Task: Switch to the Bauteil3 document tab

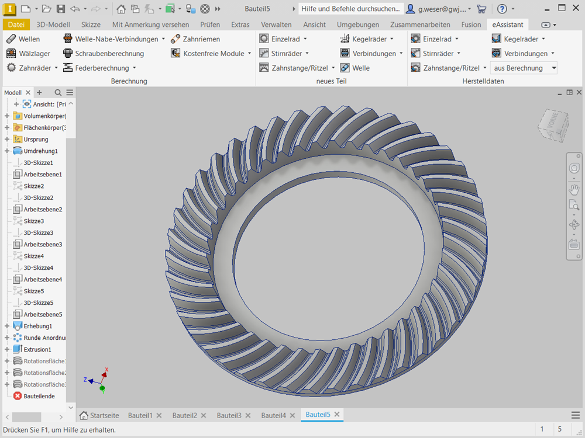Action: (x=229, y=415)
